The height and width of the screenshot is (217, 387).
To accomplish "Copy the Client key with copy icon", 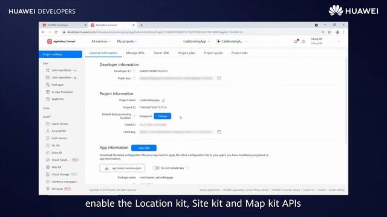I will (219, 132).
